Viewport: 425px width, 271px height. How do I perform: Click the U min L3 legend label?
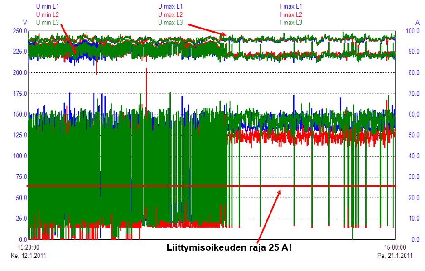coord(48,23)
